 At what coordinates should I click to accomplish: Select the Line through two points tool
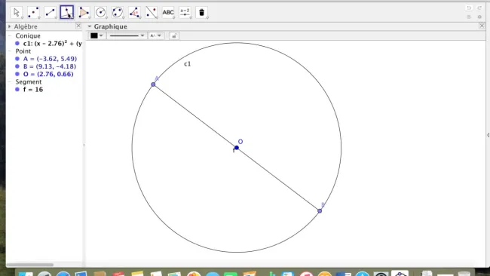point(50,13)
